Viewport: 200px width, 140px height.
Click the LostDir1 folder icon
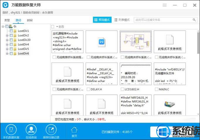coord(15,31)
